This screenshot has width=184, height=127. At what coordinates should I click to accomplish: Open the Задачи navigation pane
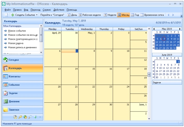tap(23, 93)
